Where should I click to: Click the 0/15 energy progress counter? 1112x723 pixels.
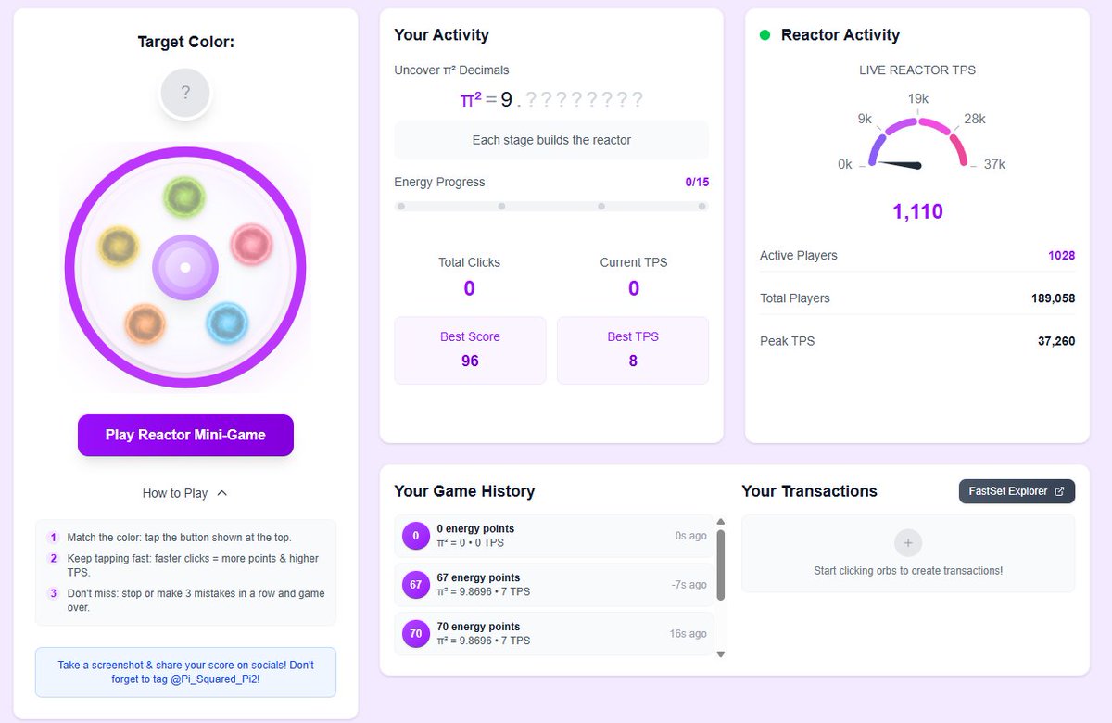pos(697,182)
